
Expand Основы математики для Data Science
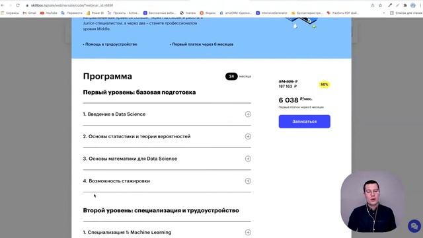[x=248, y=159]
